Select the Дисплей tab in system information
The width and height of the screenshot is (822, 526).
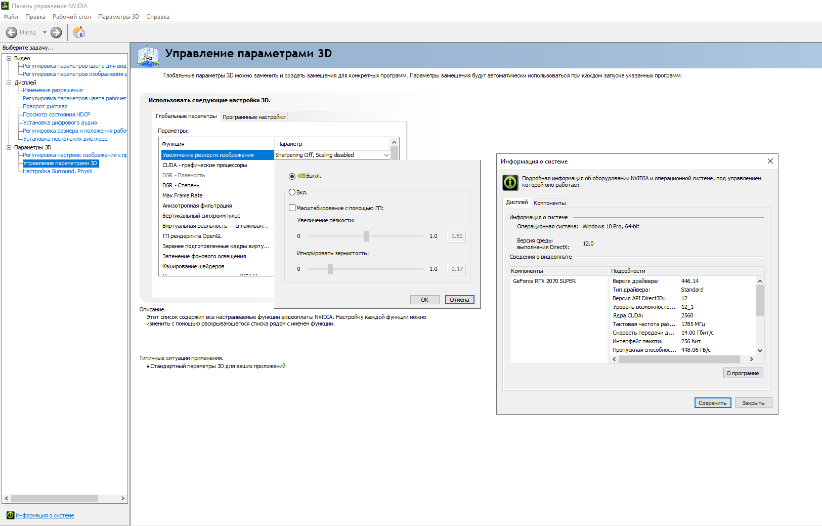click(x=517, y=202)
